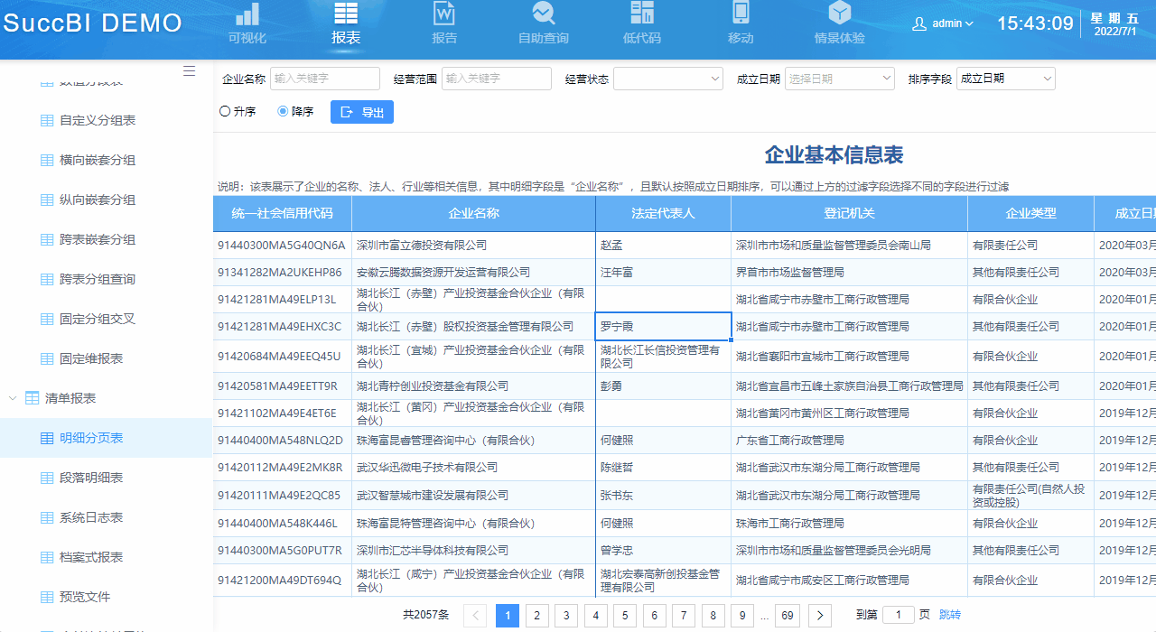Go to page 2
Image resolution: width=1156 pixels, height=632 pixels.
click(536, 616)
